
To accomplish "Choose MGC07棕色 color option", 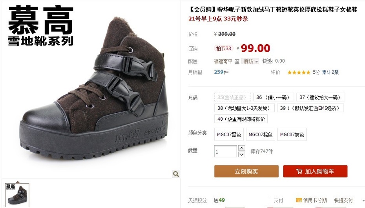I will pyautogui.click(x=261, y=135).
